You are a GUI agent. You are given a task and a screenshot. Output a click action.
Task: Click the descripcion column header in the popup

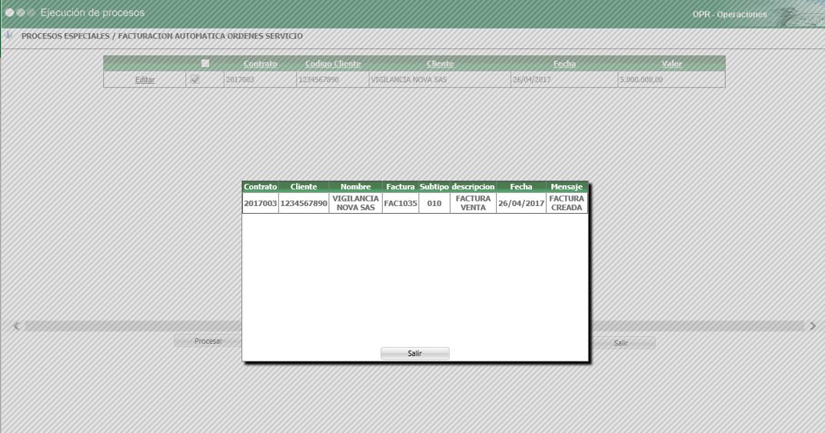tap(473, 187)
